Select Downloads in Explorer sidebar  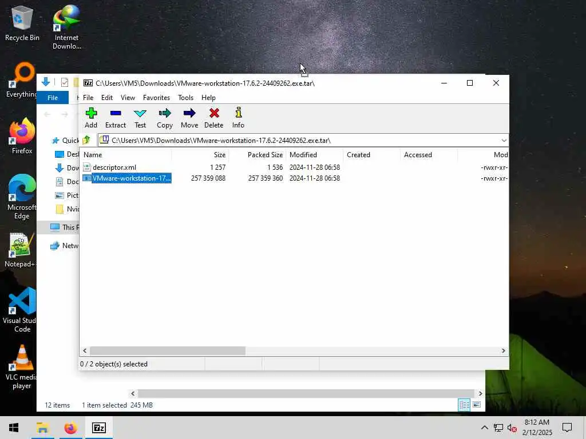(67, 167)
